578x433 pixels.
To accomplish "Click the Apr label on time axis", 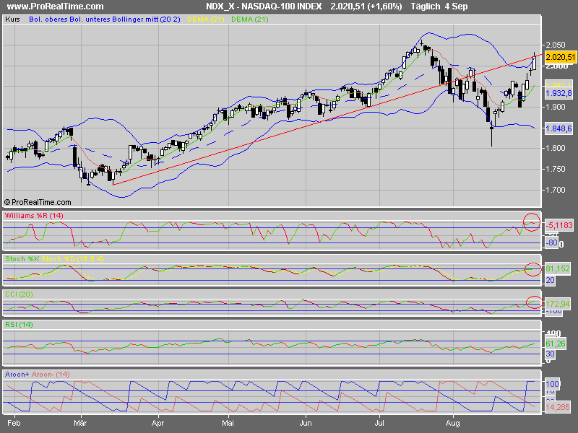I will click(x=158, y=423).
